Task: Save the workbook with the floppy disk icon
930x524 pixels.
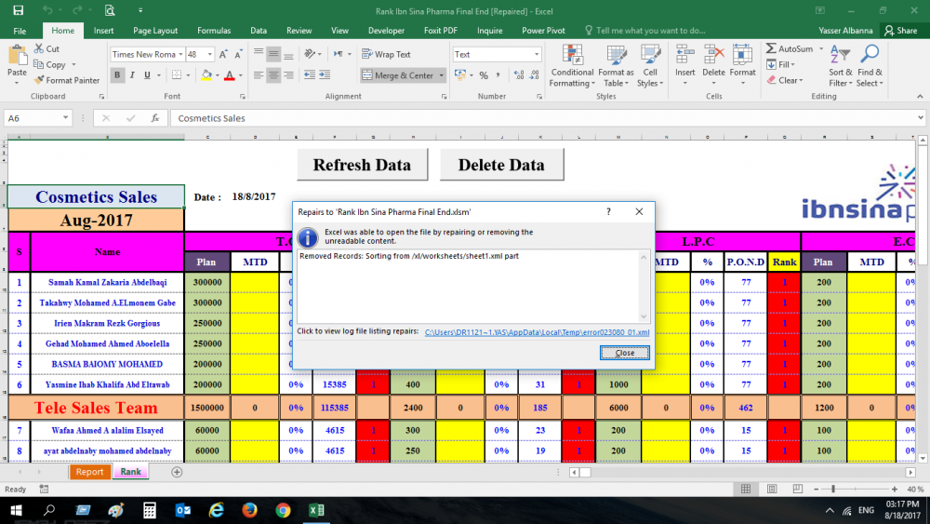Action: (19, 10)
